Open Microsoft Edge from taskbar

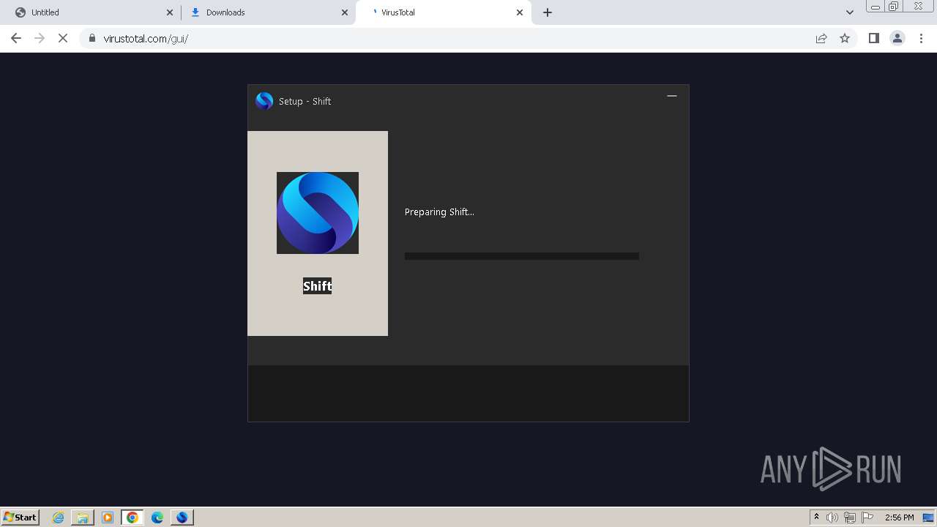(157, 517)
